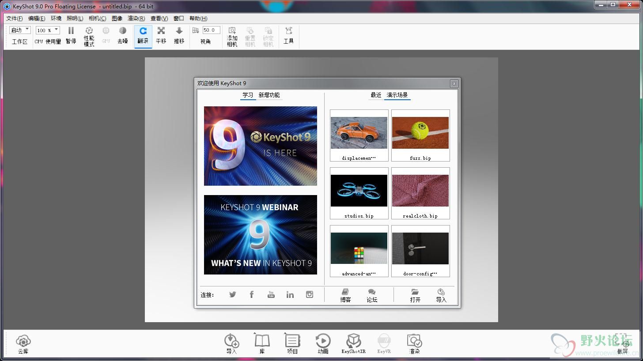Viewport: 643px width, 361px height.
Task: Pause rendering with the 暂停 button
Action: point(71,35)
